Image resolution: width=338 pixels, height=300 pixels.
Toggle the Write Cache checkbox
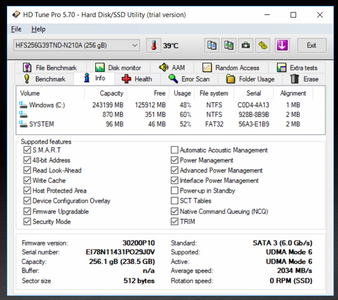coord(27,180)
